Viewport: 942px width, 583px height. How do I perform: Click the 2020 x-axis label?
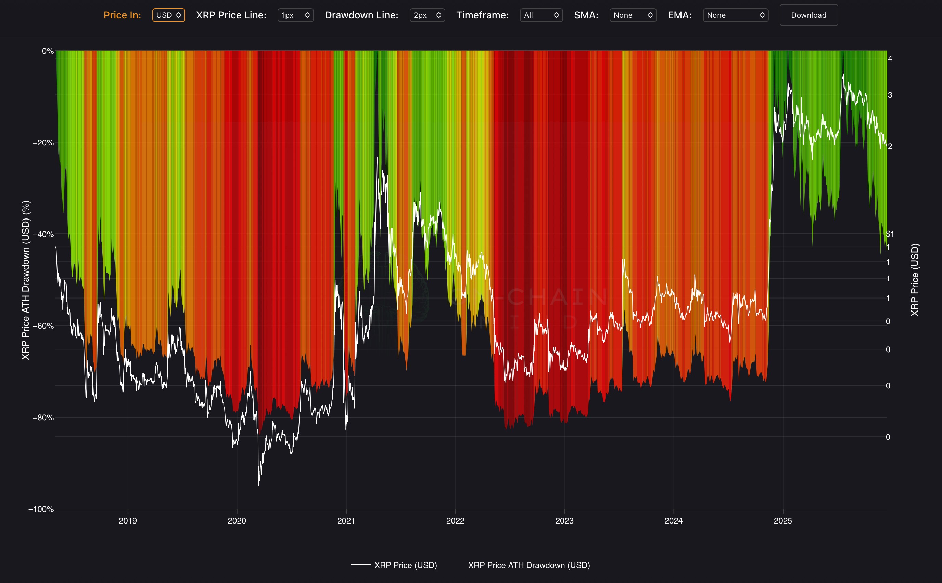(x=237, y=520)
